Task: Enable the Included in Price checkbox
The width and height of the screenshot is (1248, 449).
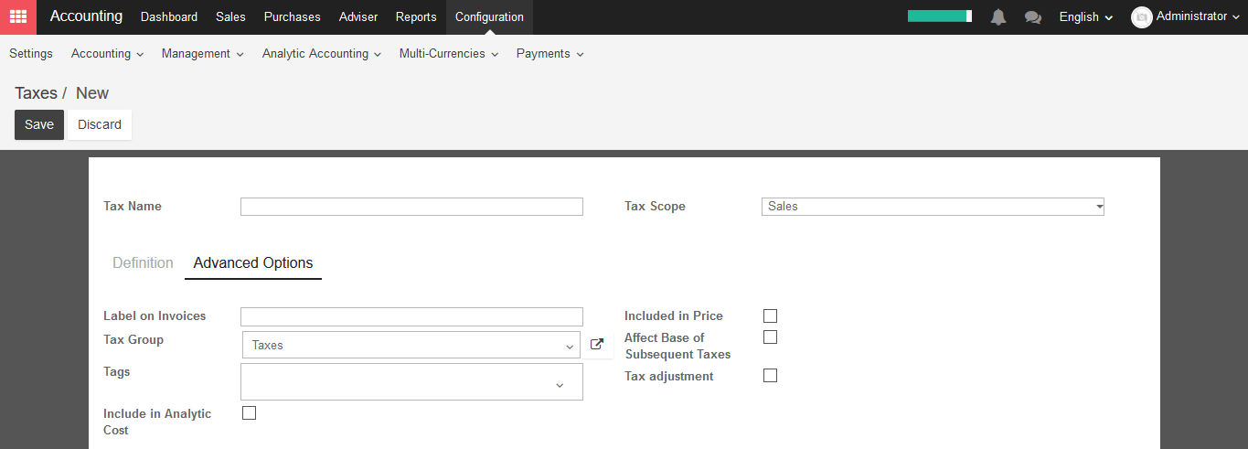Action: coord(770,315)
